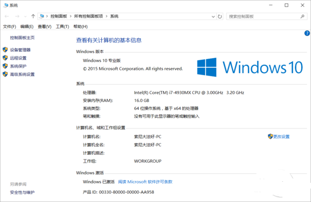
Task: Select the 16.0 GB RAM value
Action: pos(142,100)
